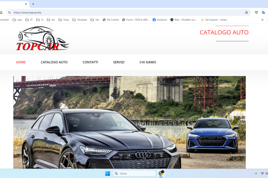The width and height of the screenshot is (268, 178).
Task: Click the Cerca taskbar search box
Action: coord(134,174)
